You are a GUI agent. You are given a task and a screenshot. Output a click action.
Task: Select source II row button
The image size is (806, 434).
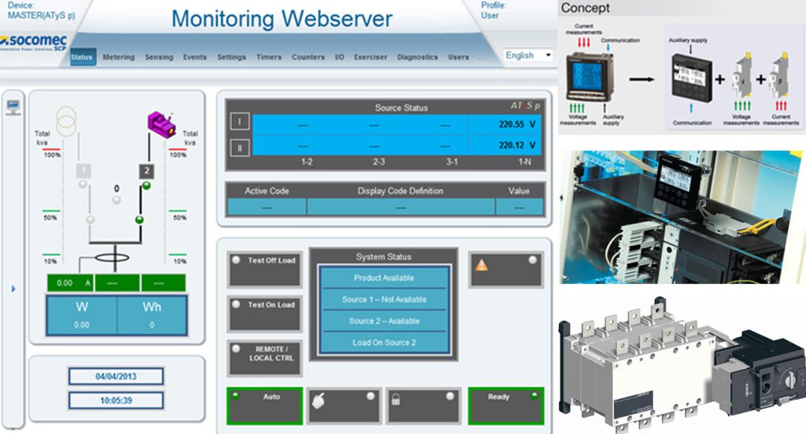click(239, 148)
